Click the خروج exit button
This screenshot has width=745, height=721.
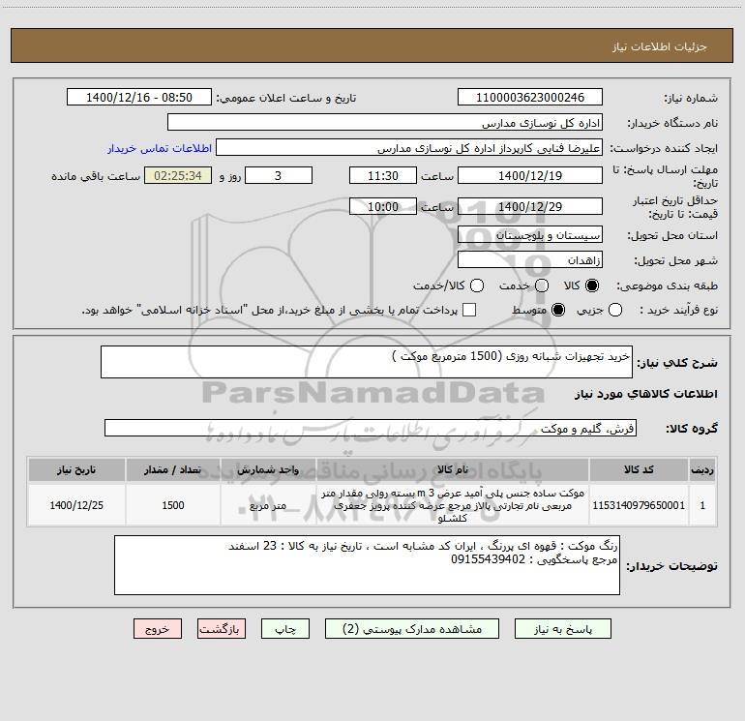coord(158,629)
